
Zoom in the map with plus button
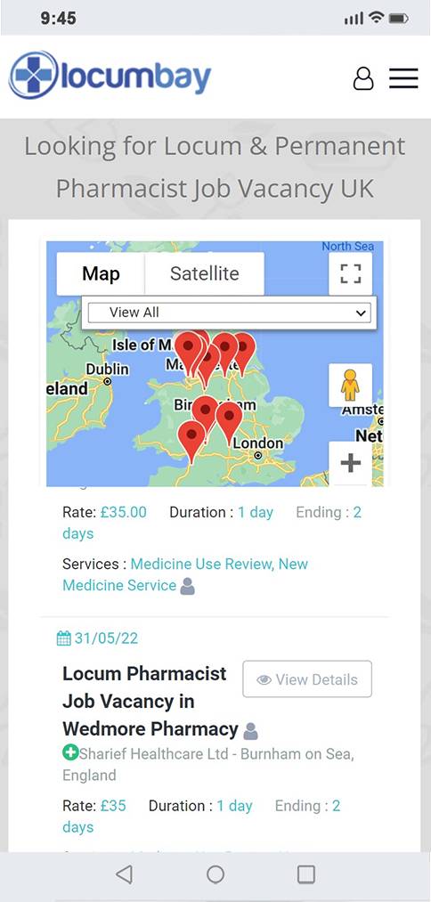[x=350, y=462]
